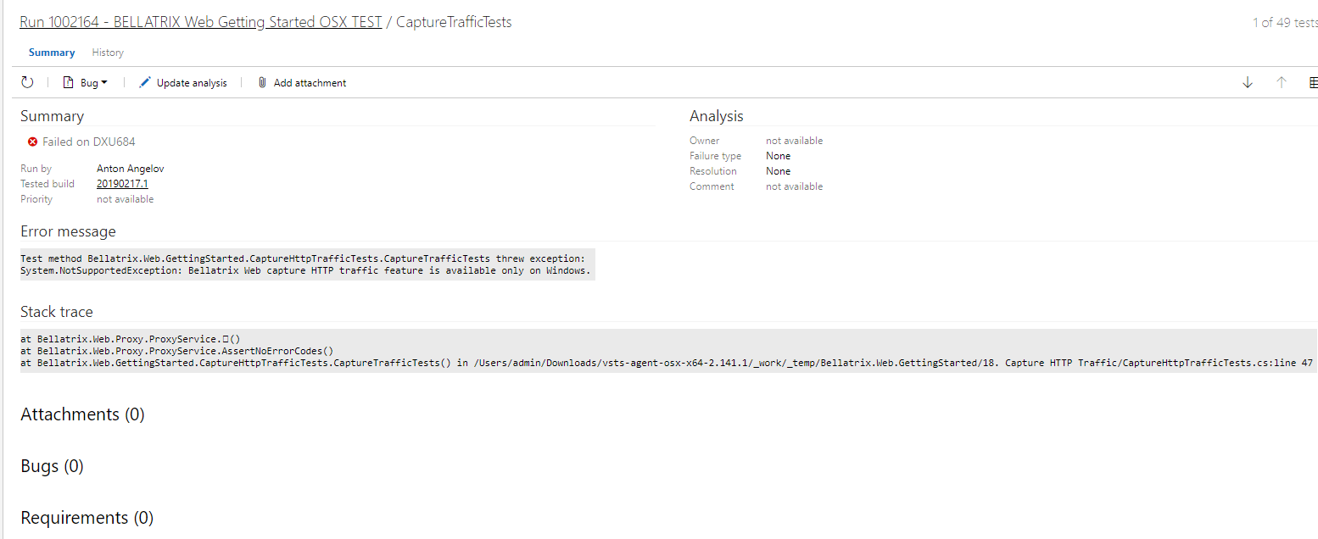The width and height of the screenshot is (1318, 539).
Task: Click the Add attachment paperclip icon
Action: pyautogui.click(x=262, y=82)
